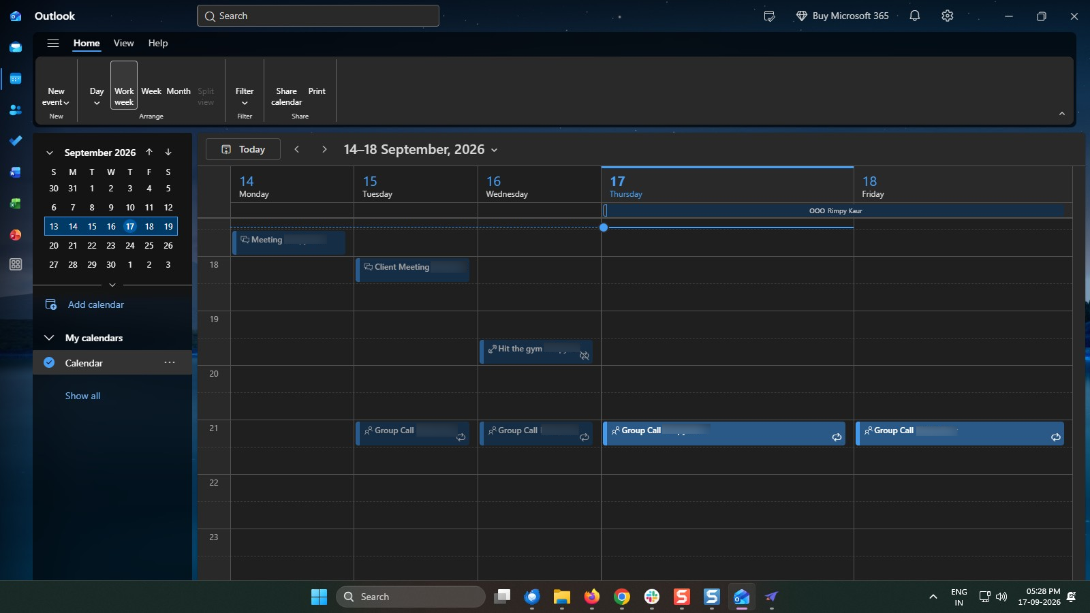Click Show all calendars link
1090x613 pixels.
click(82, 396)
